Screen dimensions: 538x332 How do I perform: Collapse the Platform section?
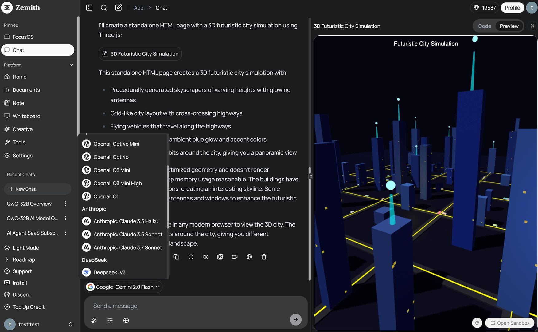coord(71,65)
